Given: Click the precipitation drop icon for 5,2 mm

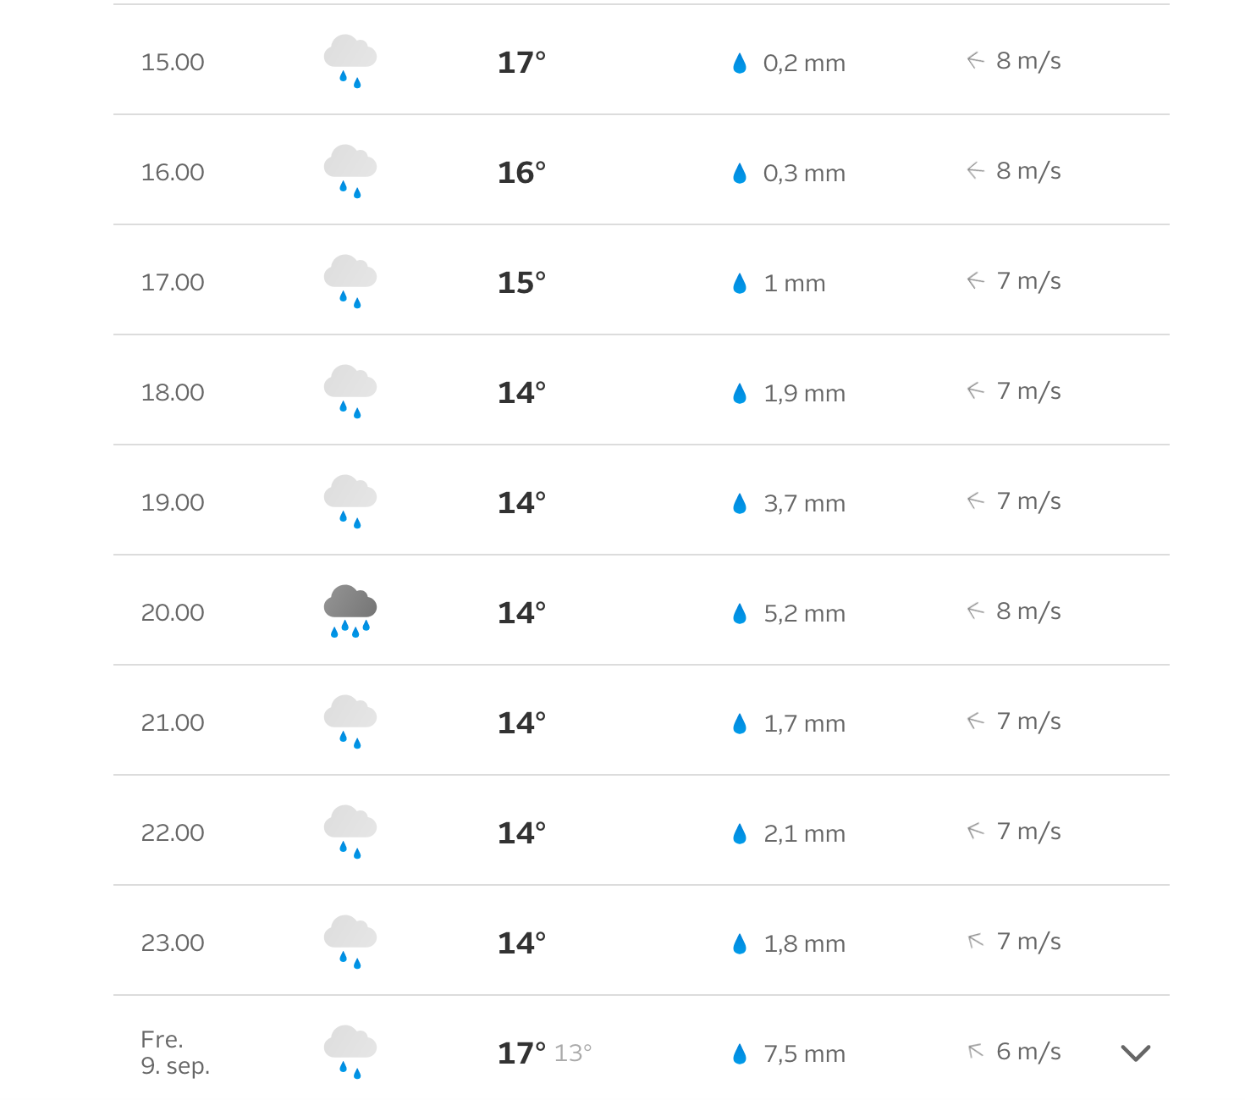Looking at the screenshot, I should (x=740, y=614).
